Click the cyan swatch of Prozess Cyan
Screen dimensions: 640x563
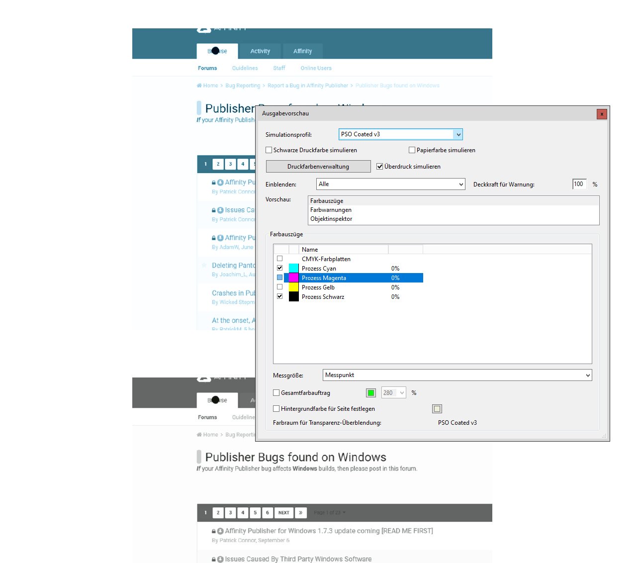tap(294, 268)
